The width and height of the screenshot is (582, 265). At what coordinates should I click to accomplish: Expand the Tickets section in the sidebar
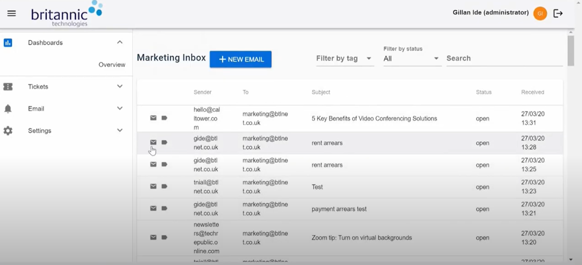tap(120, 86)
